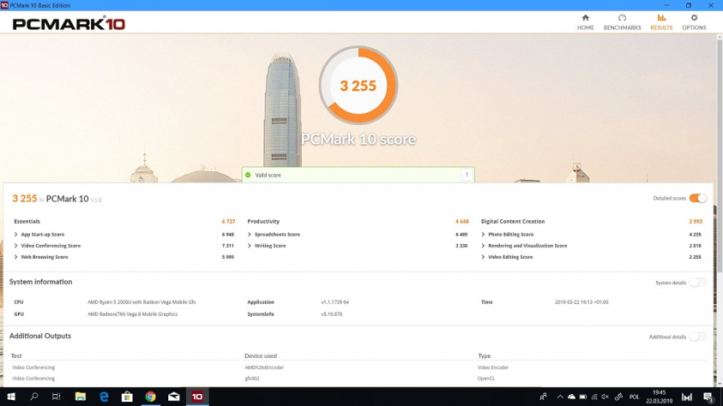Screen dimensions: 723x406
Task: Turn off the Detailed scores toggle
Action: click(x=697, y=199)
